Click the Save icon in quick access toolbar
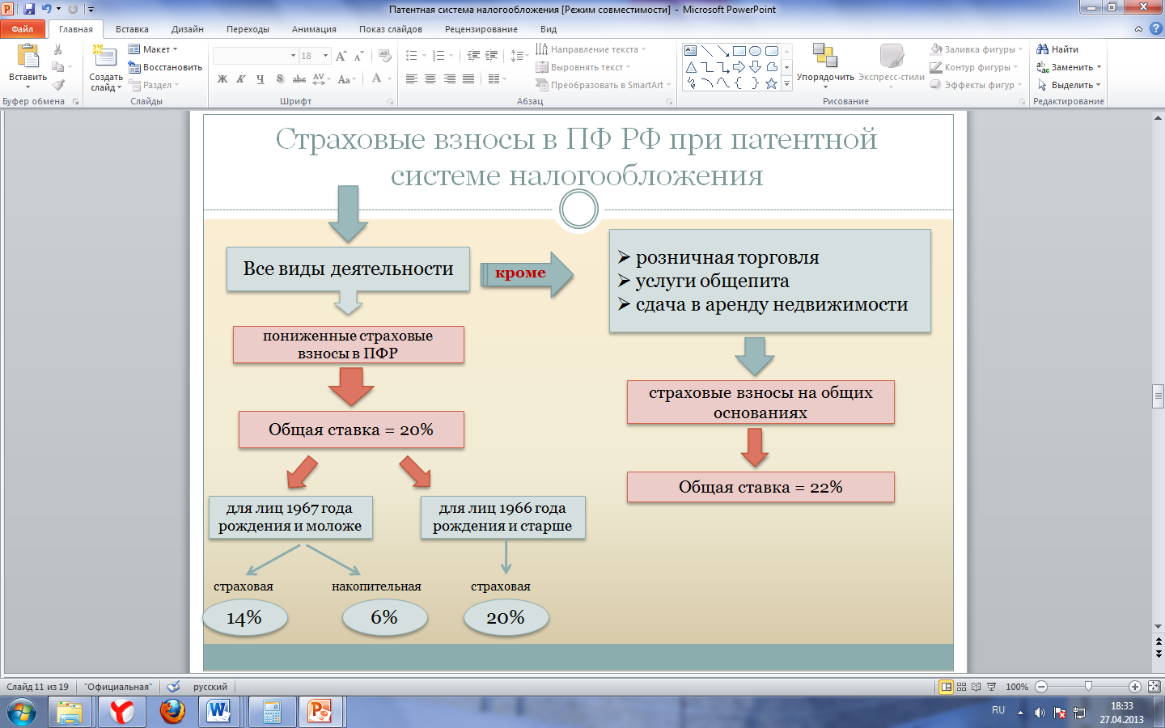The image size is (1165, 728). tap(29, 9)
